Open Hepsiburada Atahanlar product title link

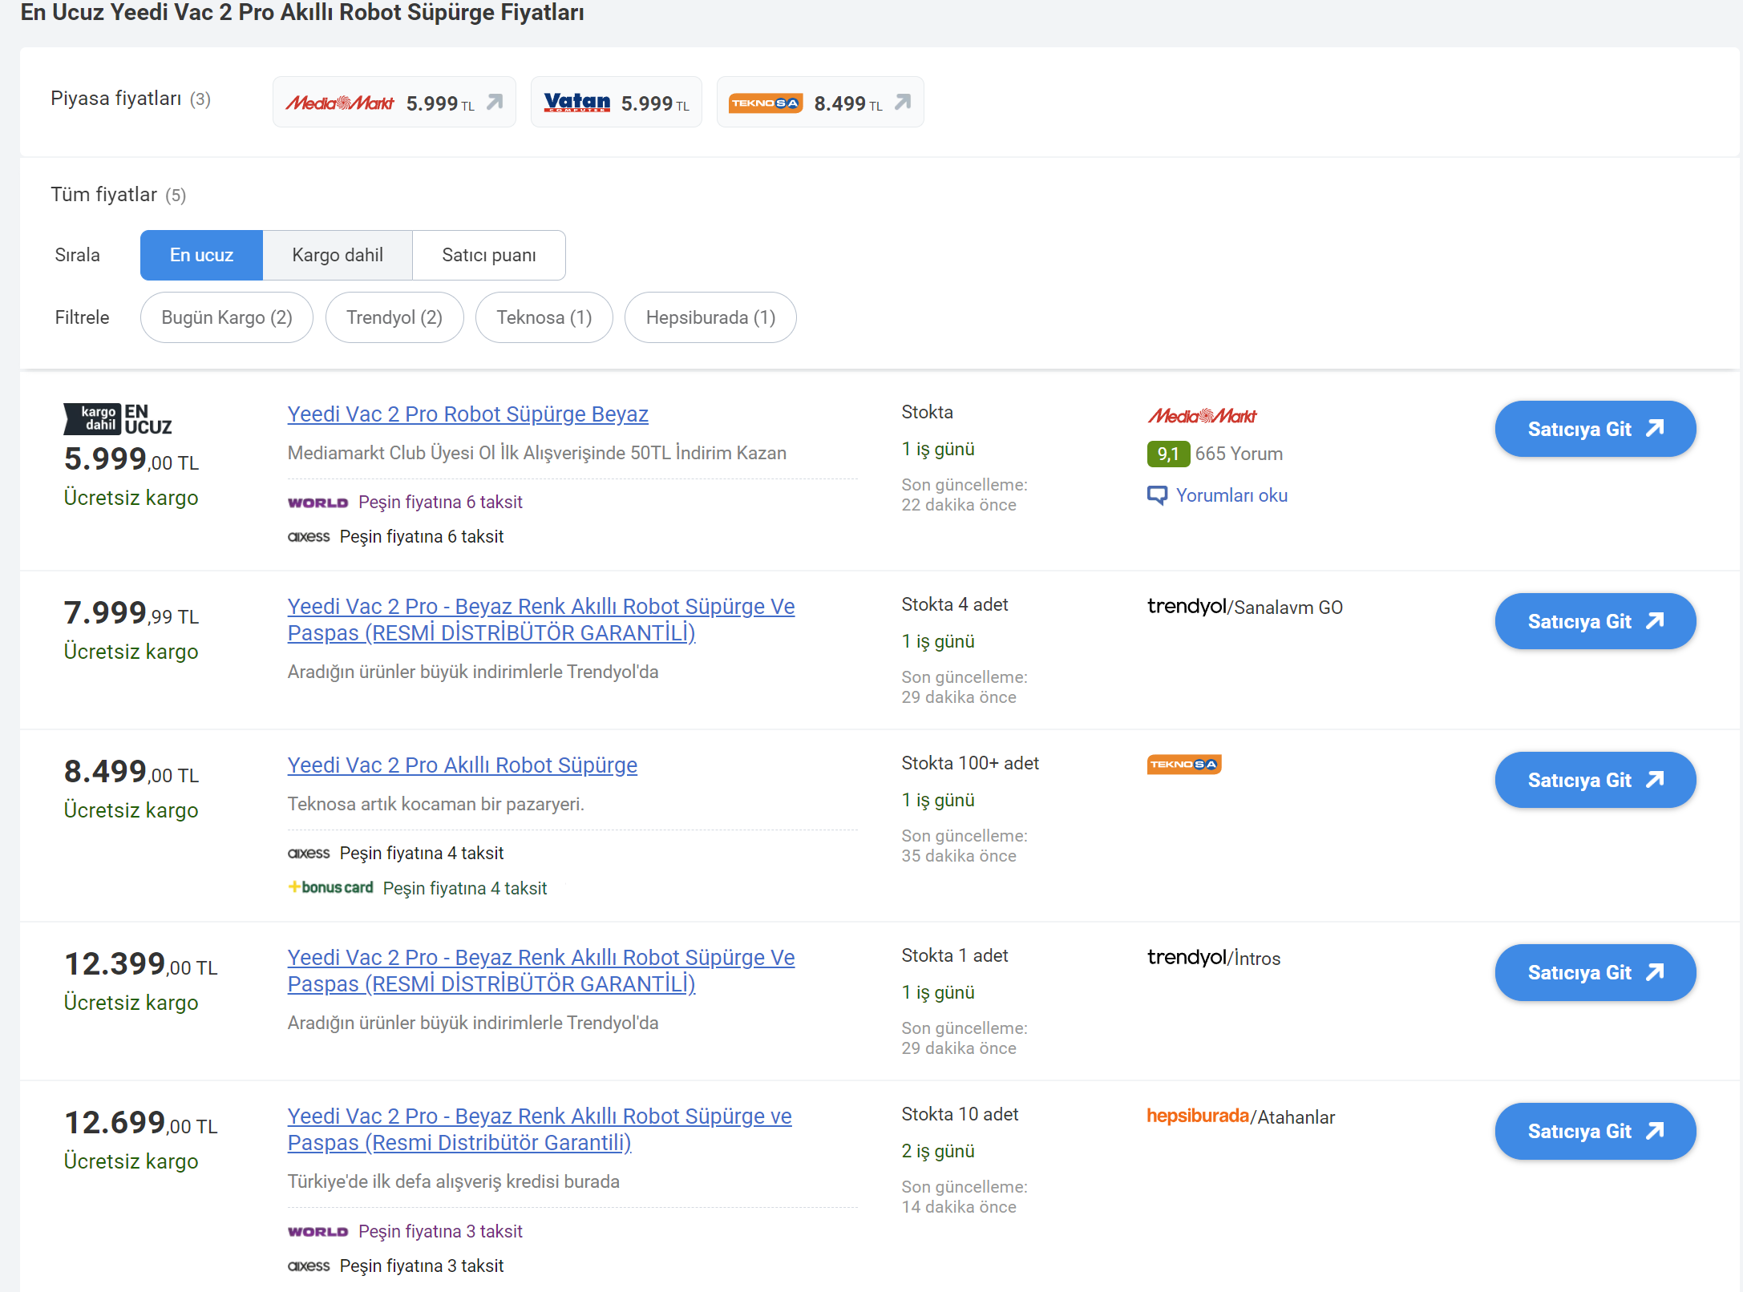tap(540, 1129)
